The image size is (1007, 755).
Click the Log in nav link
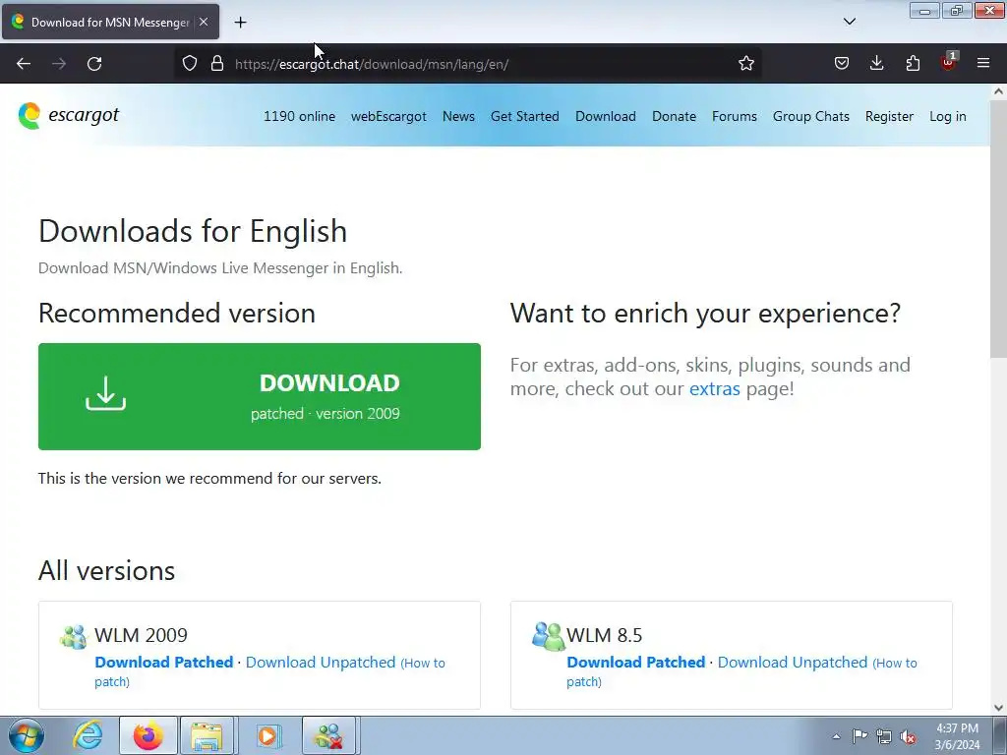click(x=947, y=116)
